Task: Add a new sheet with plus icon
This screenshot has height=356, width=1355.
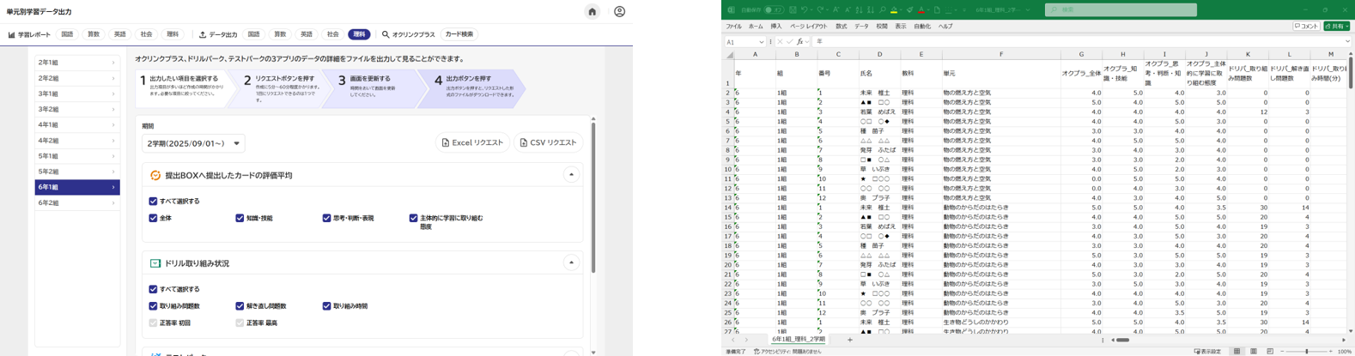Action: coord(850,340)
